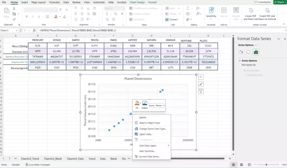This screenshot has height=168, width=287.
Task: Click the Copy icon in Clipboard
Action: tap(14, 14)
